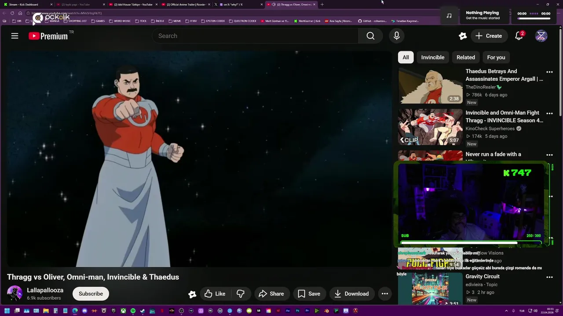Switch to the X "why?" tab

pos(239,4)
